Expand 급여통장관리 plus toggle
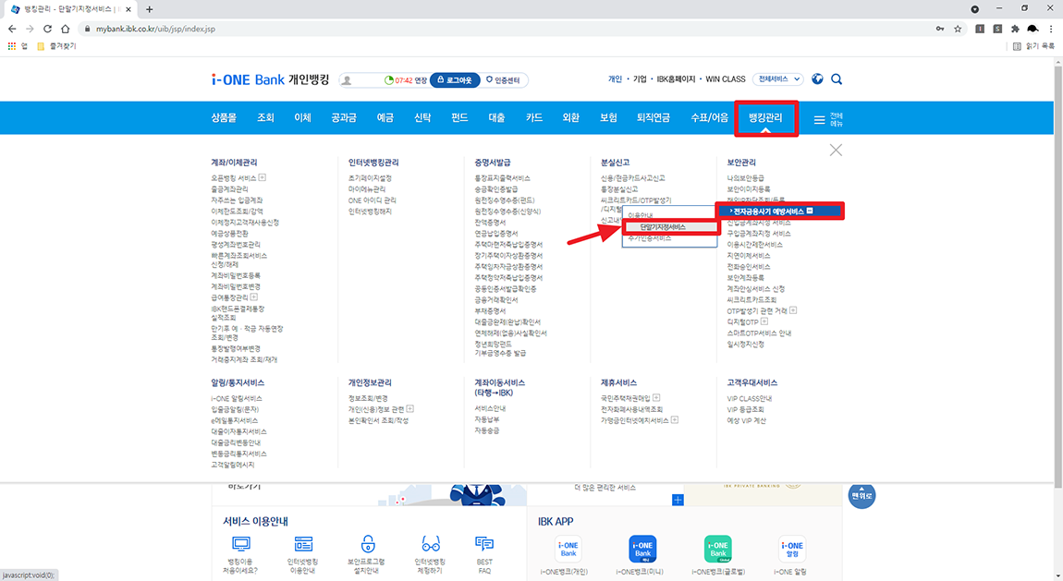Viewport: 1063px width, 581px height. click(x=254, y=297)
